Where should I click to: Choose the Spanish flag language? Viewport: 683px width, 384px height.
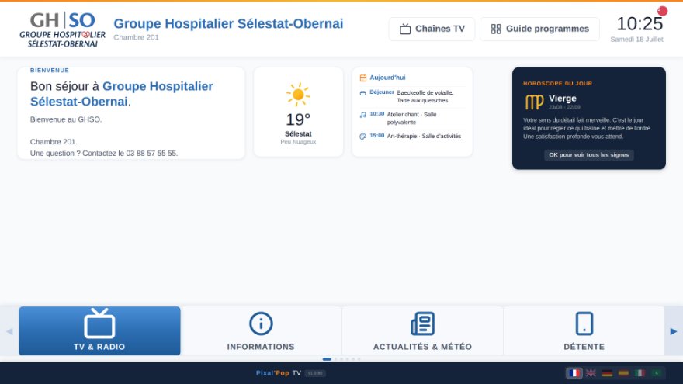[624, 373]
